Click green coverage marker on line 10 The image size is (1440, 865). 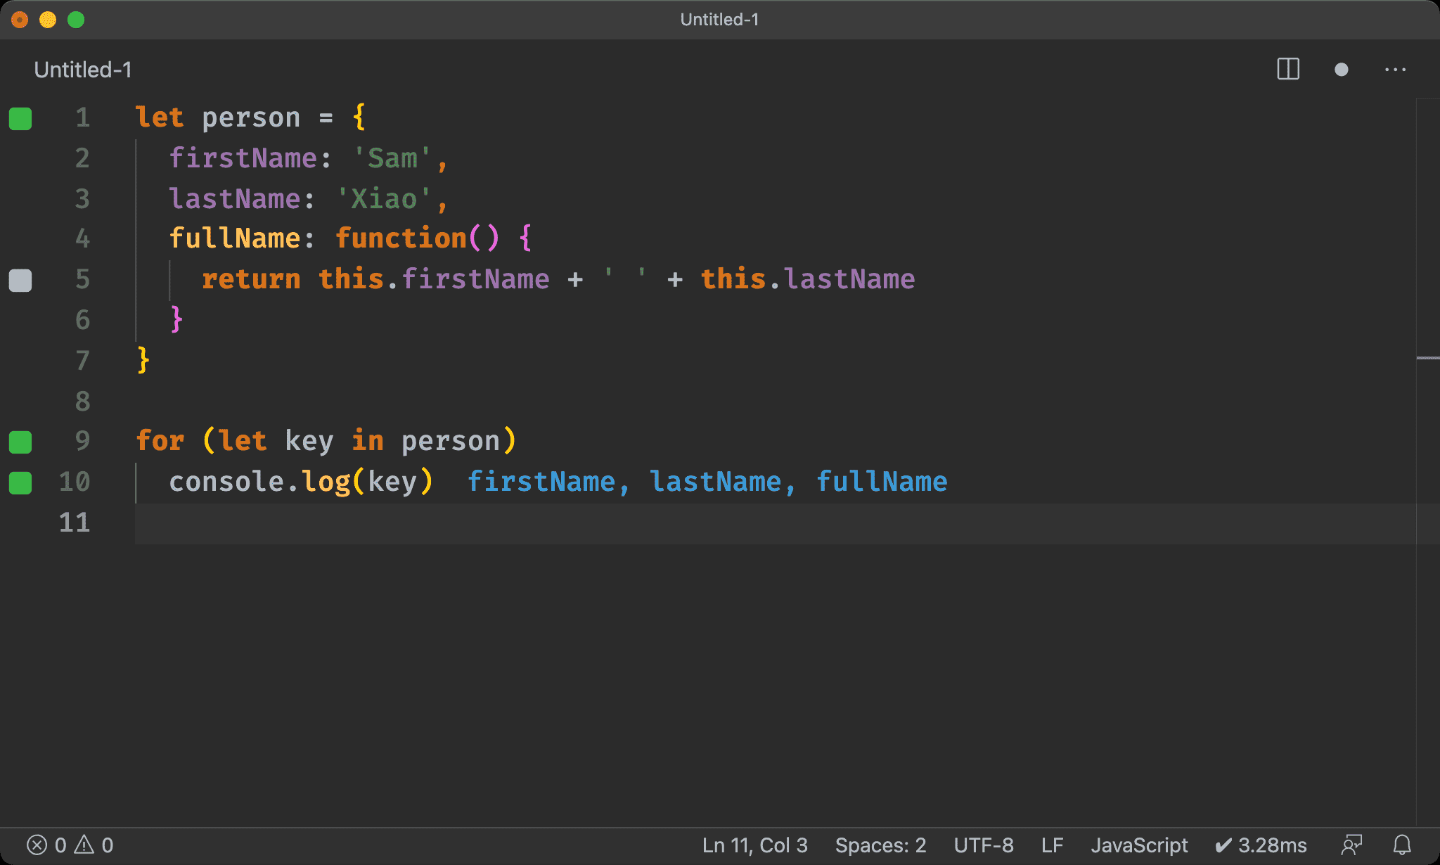20,483
